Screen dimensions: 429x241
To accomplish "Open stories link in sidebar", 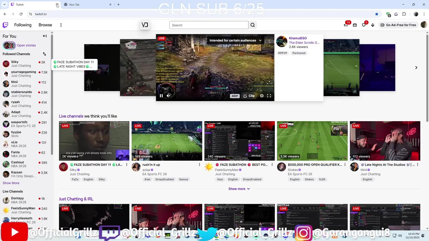I will tap(26, 46).
